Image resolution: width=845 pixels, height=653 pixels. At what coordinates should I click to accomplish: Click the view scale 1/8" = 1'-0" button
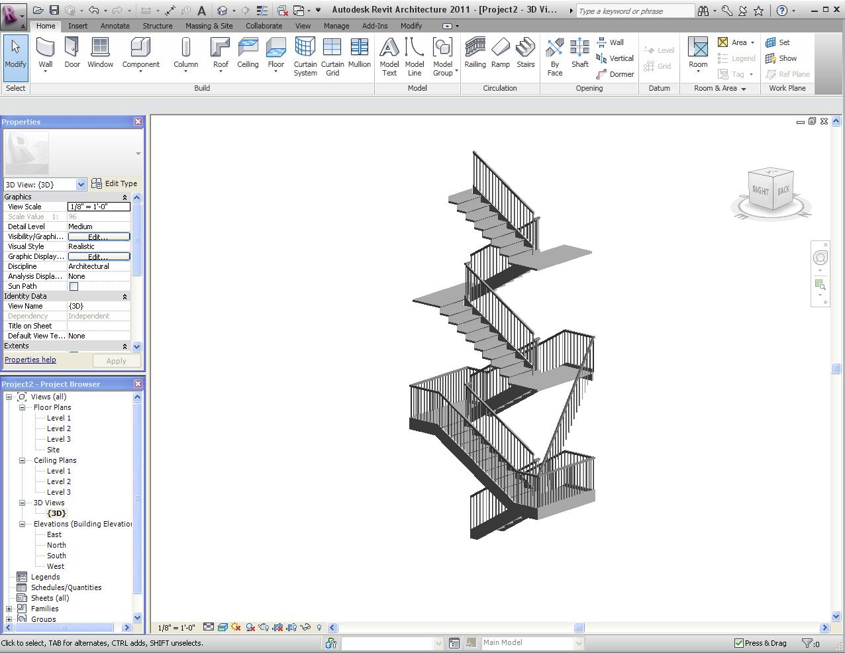point(176,627)
